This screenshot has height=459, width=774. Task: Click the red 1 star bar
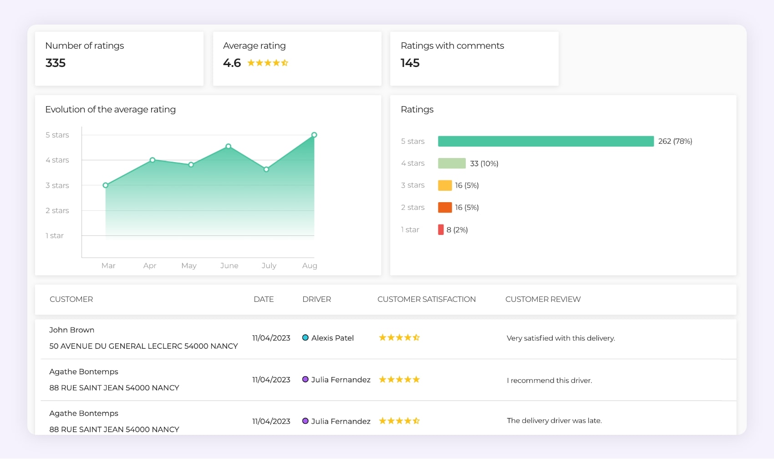click(441, 229)
